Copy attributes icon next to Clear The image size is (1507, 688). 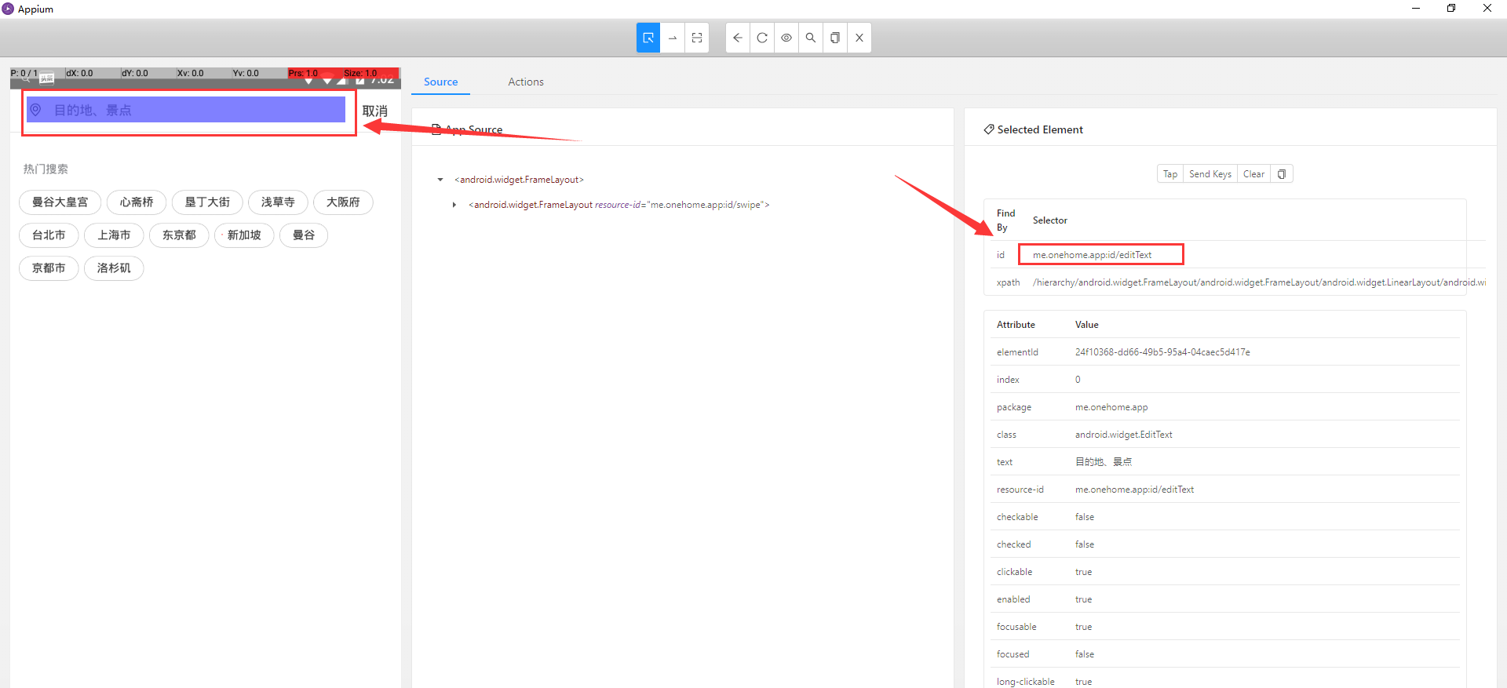point(1282,174)
